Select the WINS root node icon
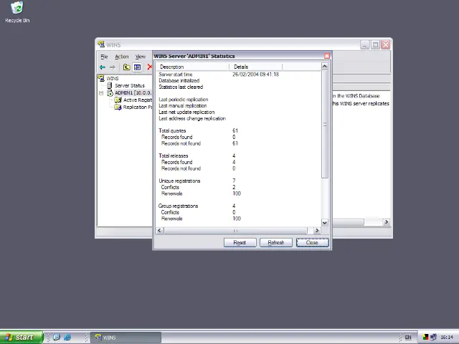This screenshot has height=344, width=459. [x=101, y=78]
